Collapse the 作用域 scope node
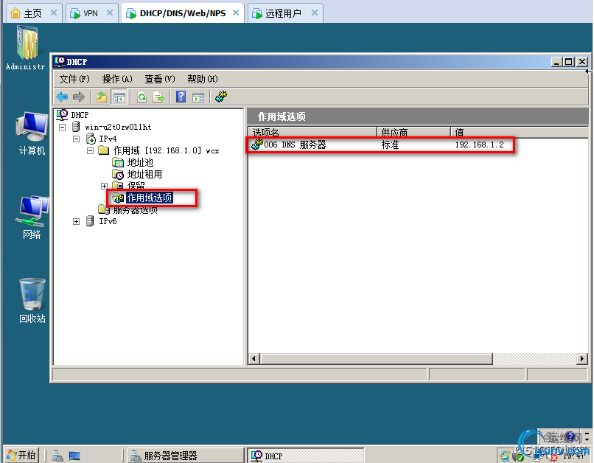594x463 pixels. point(90,150)
